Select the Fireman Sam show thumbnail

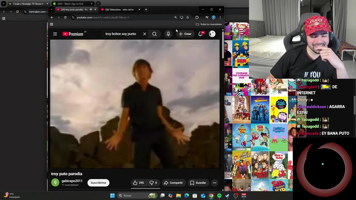241,54
